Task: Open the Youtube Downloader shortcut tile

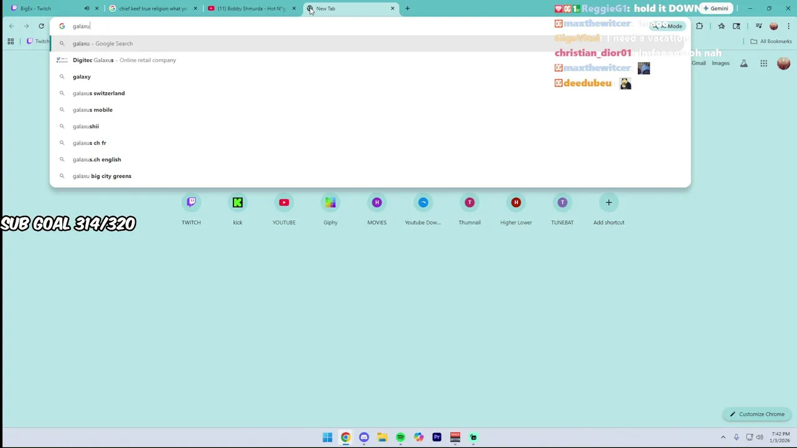Action: point(423,210)
